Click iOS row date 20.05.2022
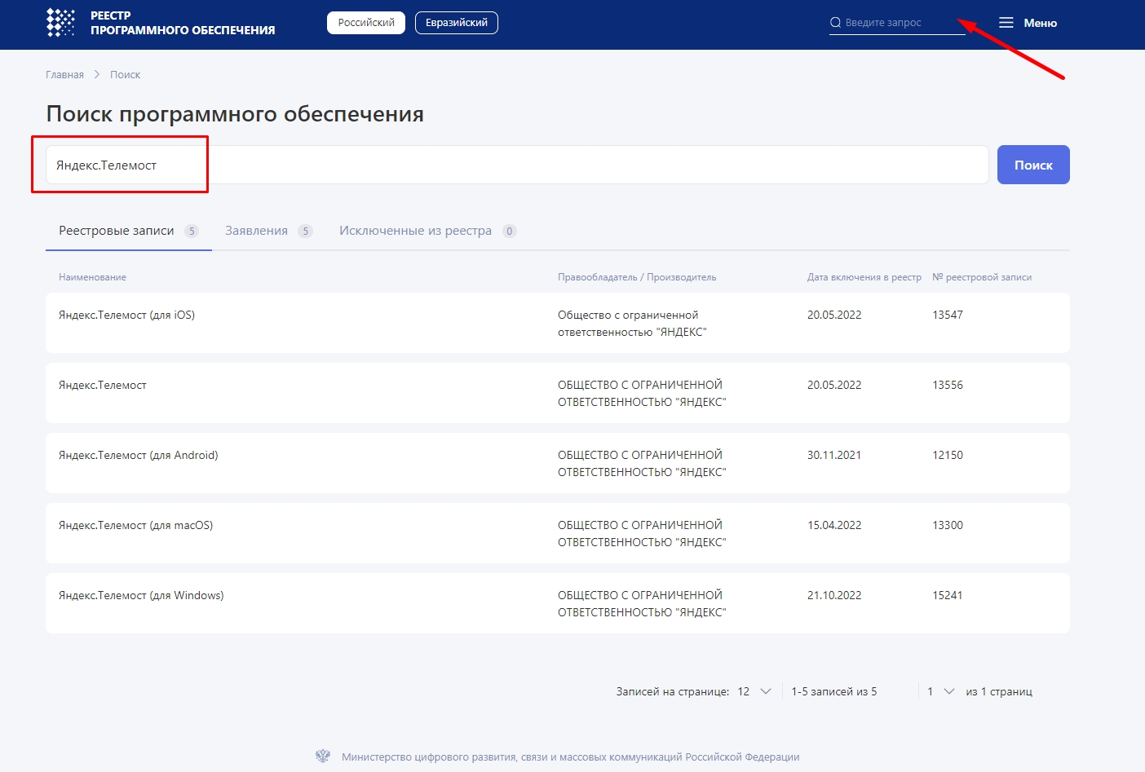The height and width of the screenshot is (772, 1145). pos(834,315)
